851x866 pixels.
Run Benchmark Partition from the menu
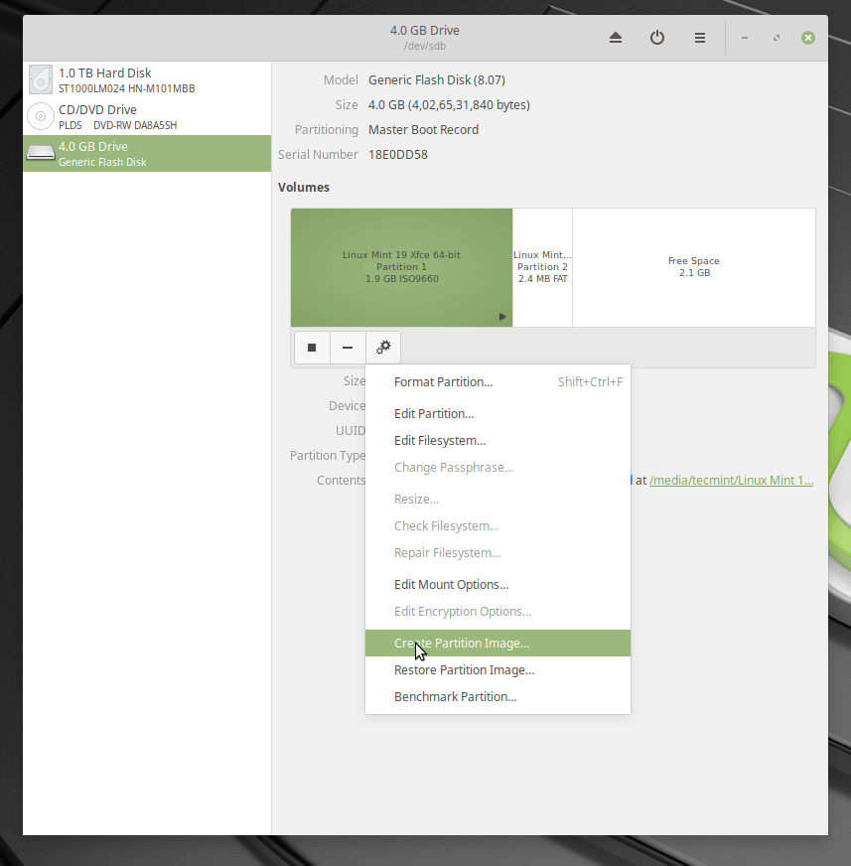pyautogui.click(x=455, y=697)
